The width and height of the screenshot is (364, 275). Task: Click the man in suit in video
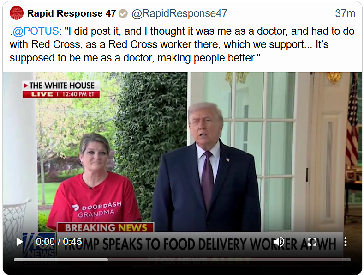point(207,167)
